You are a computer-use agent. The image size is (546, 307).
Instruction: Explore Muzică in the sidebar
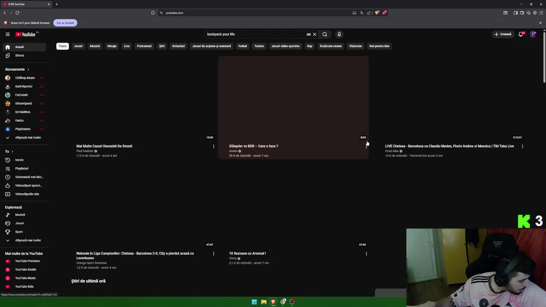pyautogui.click(x=25, y=214)
